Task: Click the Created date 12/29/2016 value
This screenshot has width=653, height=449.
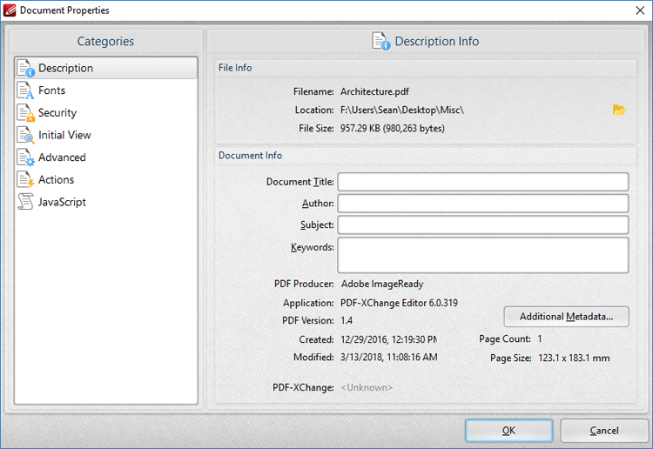Action: [x=389, y=339]
